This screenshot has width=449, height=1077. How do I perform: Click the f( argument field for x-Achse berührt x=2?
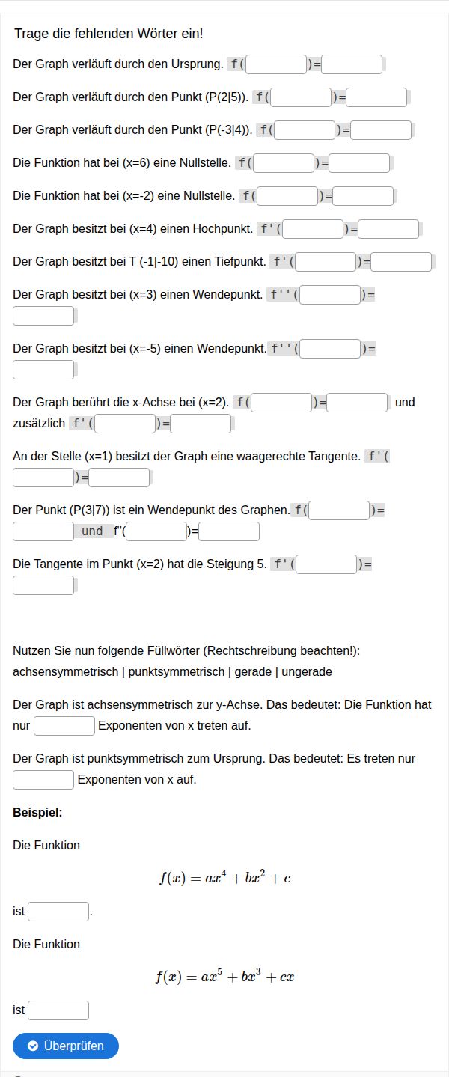281,403
